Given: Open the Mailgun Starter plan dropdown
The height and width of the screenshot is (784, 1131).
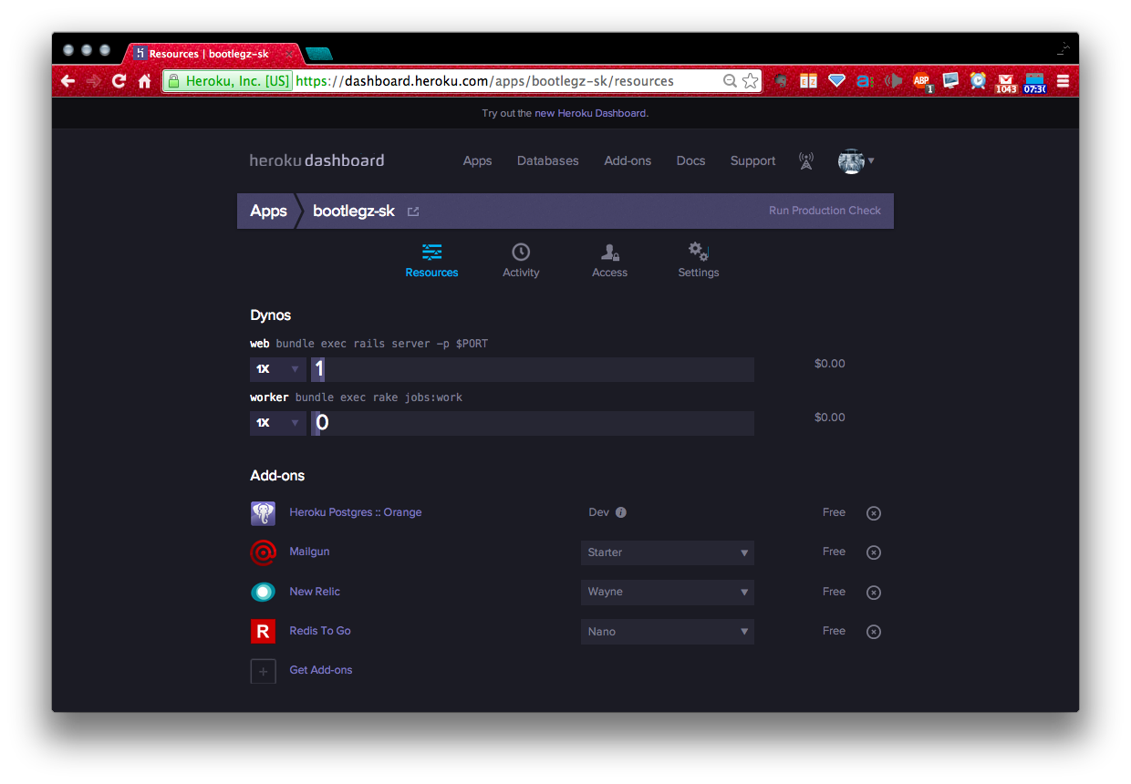Looking at the screenshot, I should [x=668, y=552].
